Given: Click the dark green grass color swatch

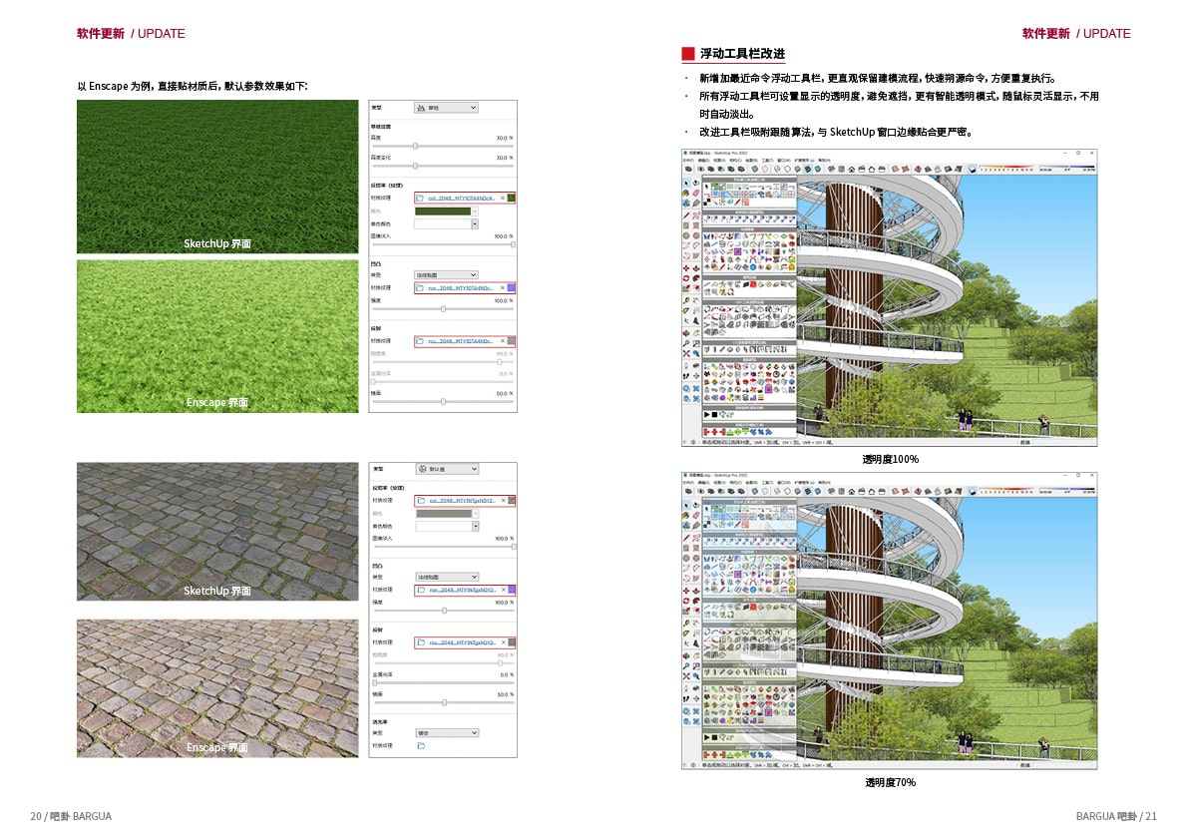Looking at the screenshot, I should point(443,211).
